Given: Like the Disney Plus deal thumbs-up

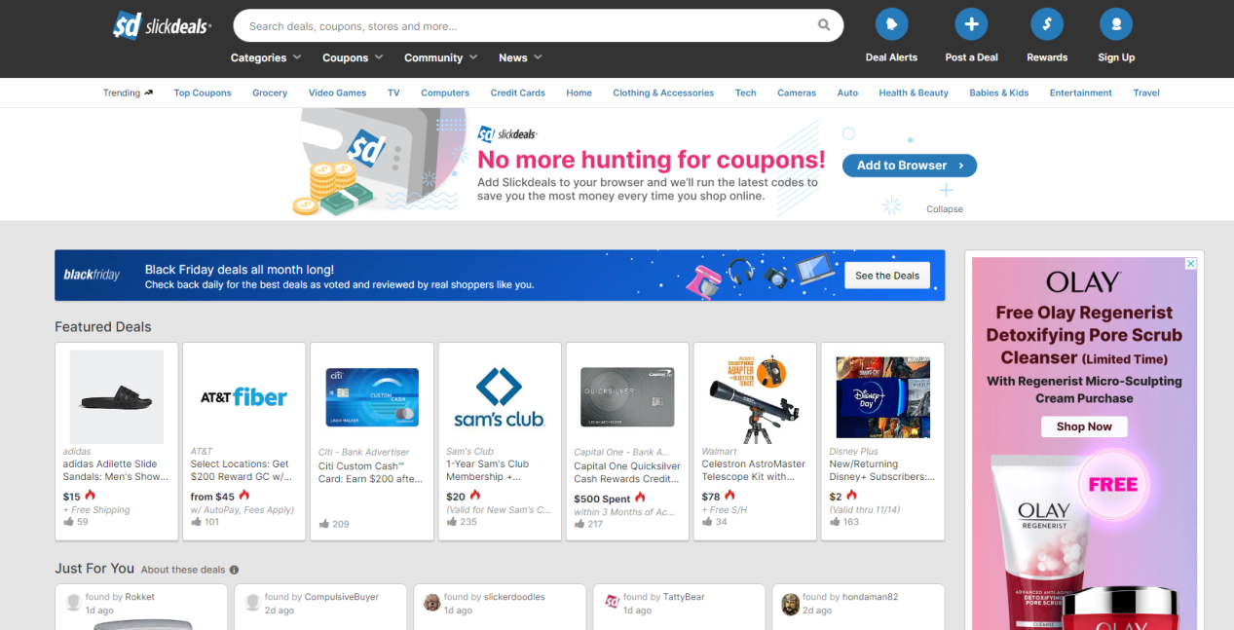Looking at the screenshot, I should coord(835,522).
